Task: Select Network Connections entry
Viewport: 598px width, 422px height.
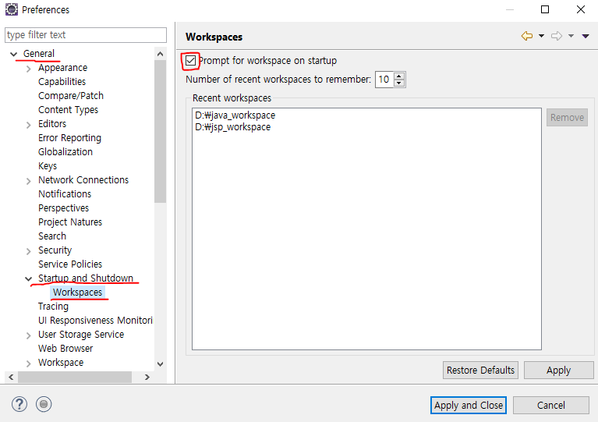Action: click(x=83, y=179)
